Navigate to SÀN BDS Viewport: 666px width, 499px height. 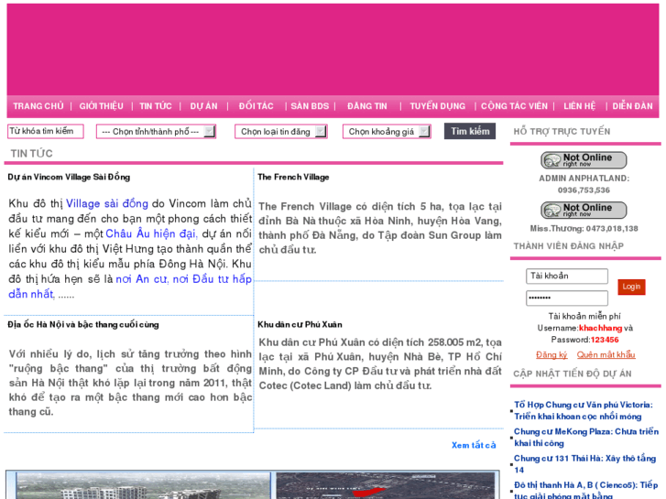(310, 106)
